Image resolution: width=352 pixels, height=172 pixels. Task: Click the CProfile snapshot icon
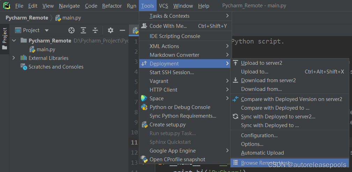(144, 159)
